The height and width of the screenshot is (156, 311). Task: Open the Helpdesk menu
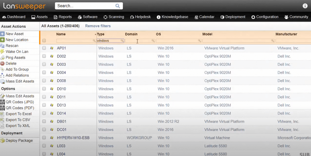[x=140, y=17]
